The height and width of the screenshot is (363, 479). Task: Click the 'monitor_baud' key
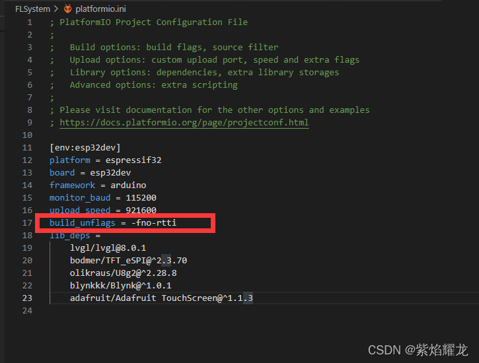(80, 197)
